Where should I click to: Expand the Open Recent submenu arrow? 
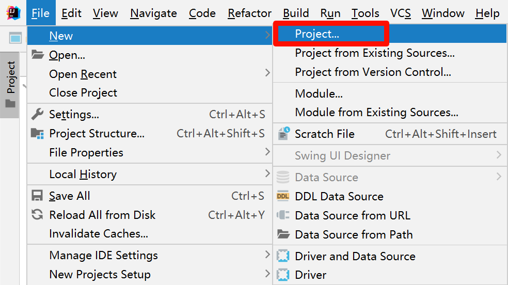click(267, 73)
